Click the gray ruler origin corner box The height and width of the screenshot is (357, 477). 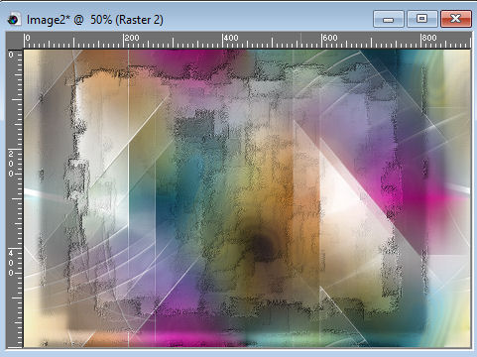15,41
